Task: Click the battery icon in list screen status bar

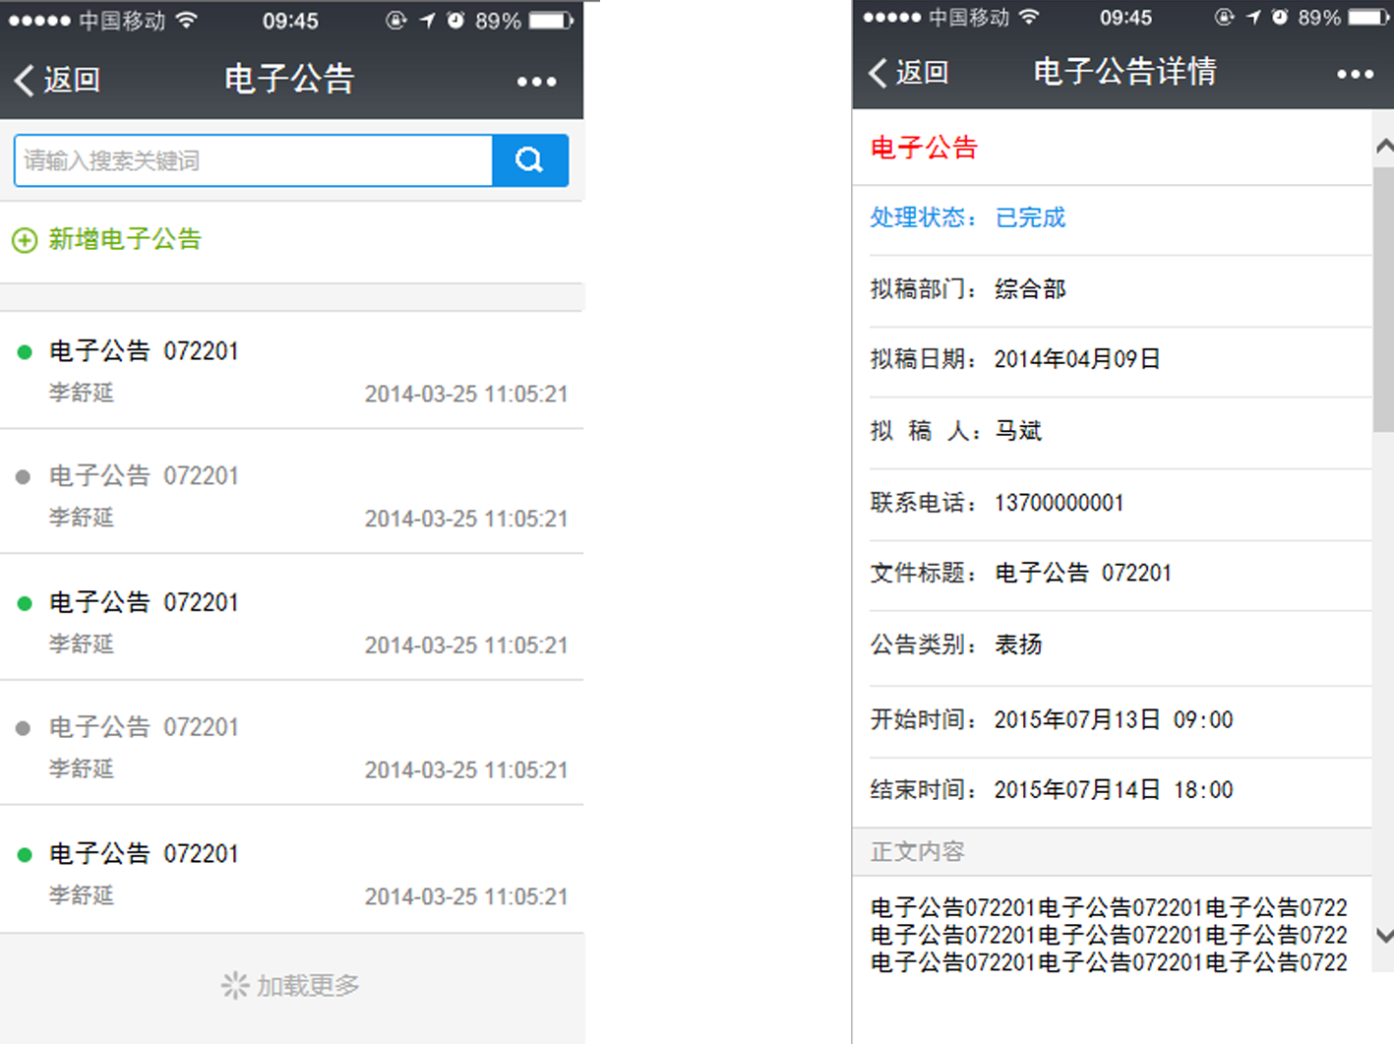Action: click(x=551, y=21)
